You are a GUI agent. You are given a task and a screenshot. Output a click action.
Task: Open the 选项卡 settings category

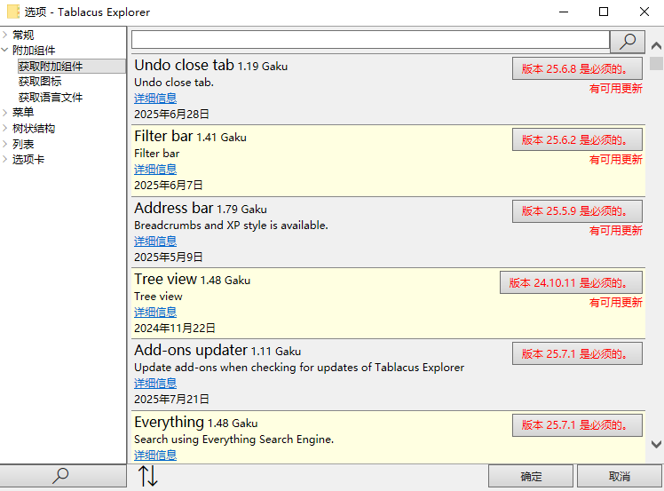[28, 159]
